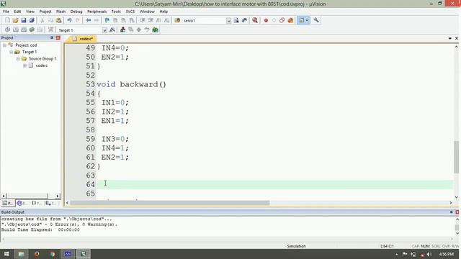Click Batch build green icon
This screenshot has width=461, height=259.
(32, 29)
